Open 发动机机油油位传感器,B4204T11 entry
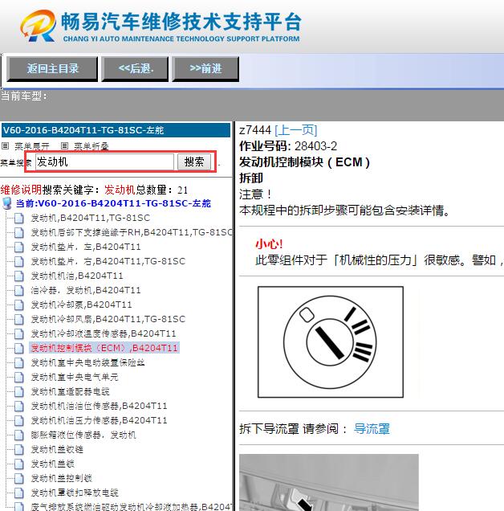Viewport: 504px width, 511px height. [99, 406]
